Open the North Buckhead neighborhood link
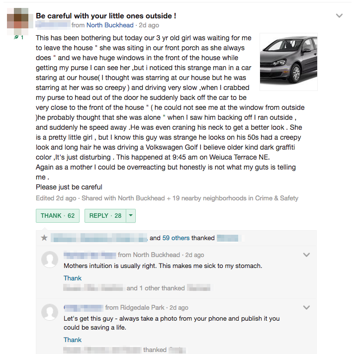This screenshot has height=354, width=354. [x=110, y=25]
